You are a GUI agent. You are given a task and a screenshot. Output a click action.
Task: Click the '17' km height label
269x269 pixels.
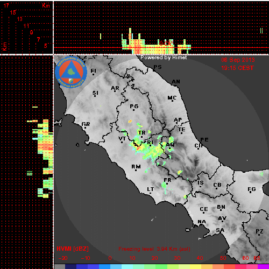6,5
